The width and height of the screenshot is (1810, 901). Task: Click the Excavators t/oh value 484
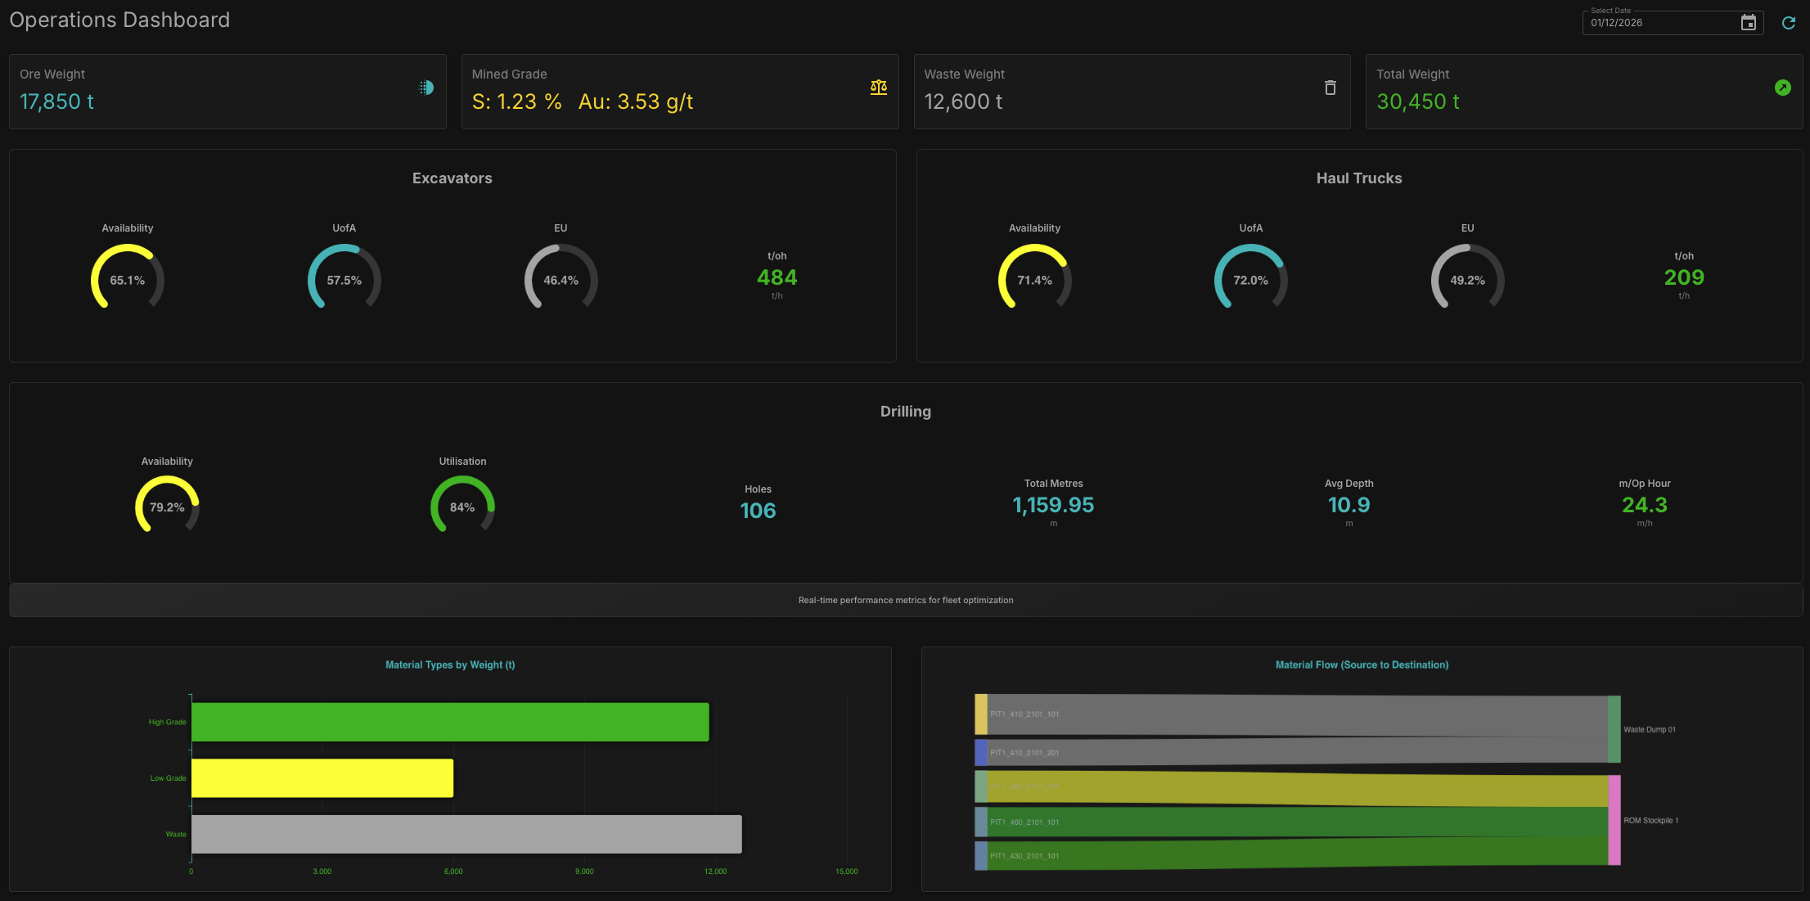pos(777,277)
